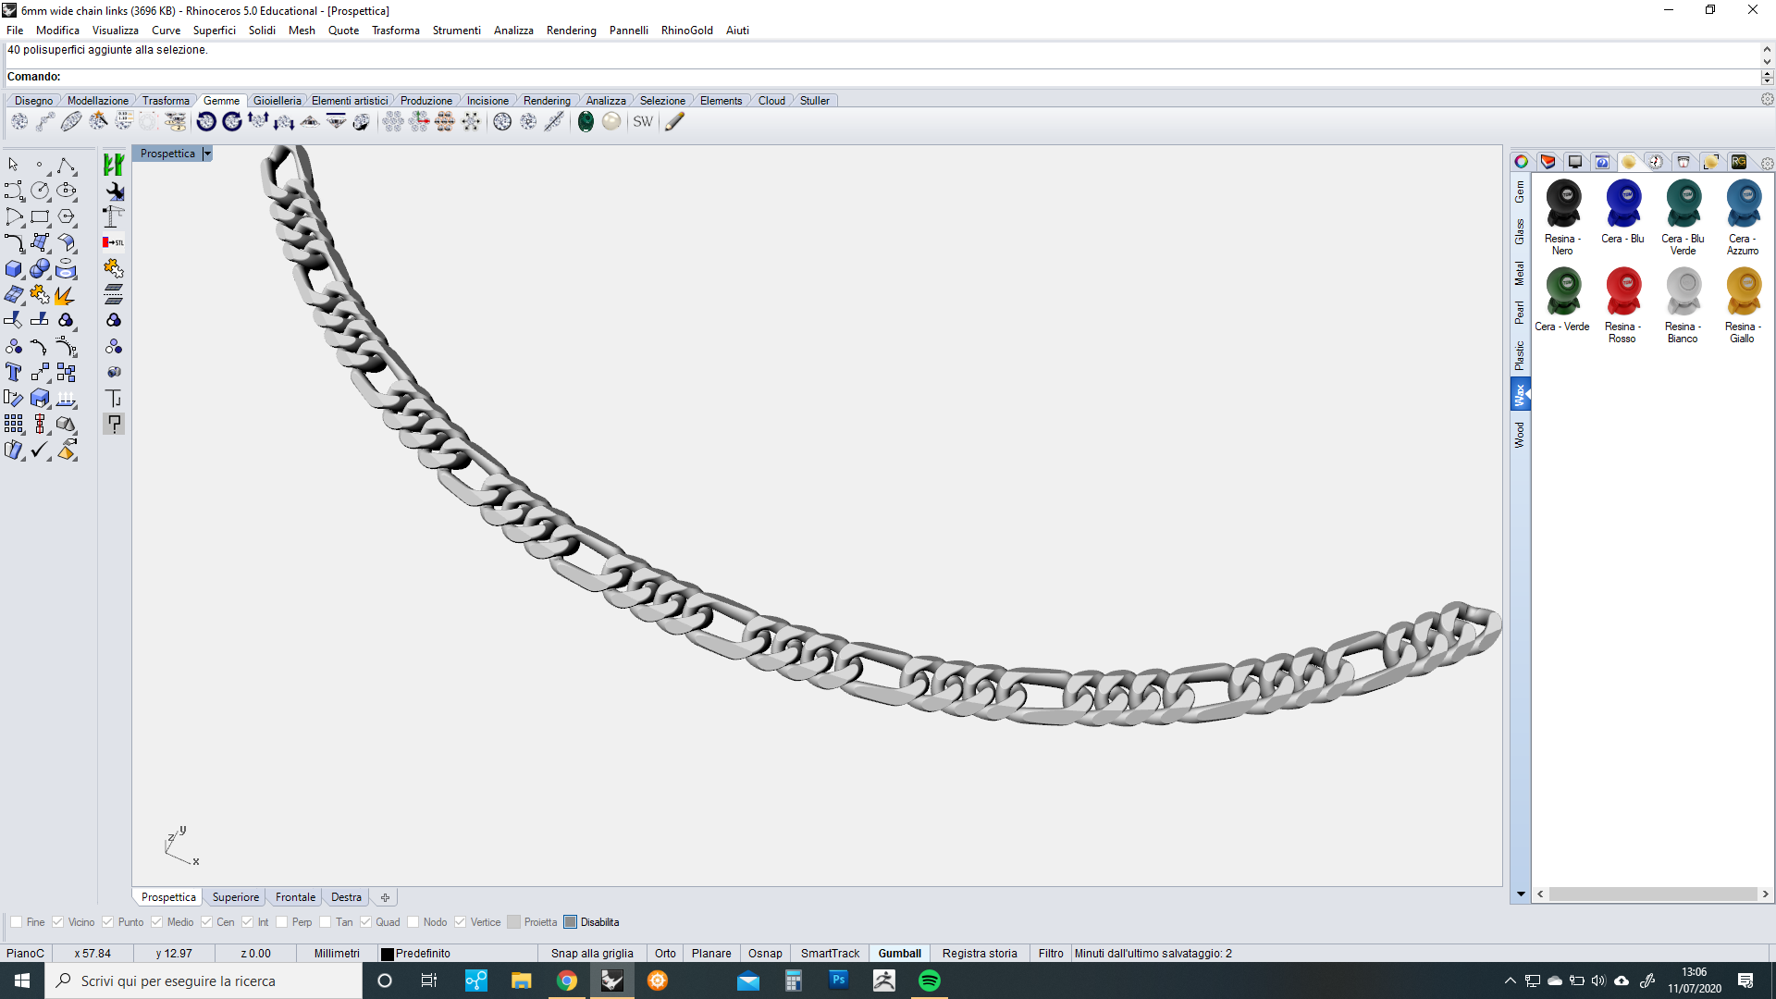This screenshot has height=999, width=1776.
Task: Click the Text object T tool
Action: 14,372
